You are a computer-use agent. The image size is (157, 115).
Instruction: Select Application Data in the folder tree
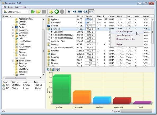[x=26, y=19]
